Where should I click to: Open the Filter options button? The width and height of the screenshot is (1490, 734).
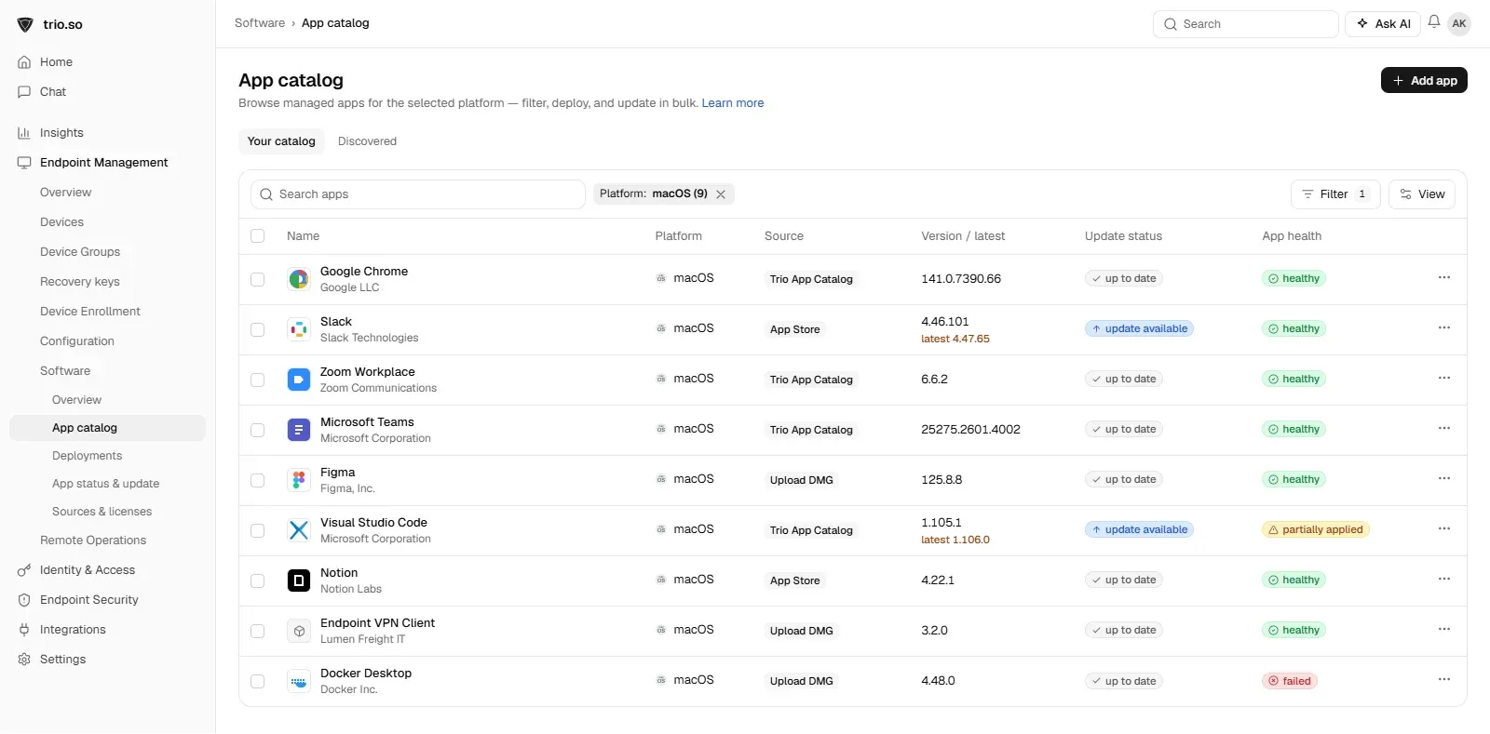click(1335, 194)
